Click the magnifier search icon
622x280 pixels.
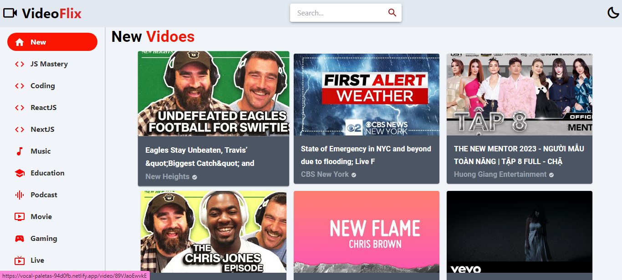click(392, 13)
